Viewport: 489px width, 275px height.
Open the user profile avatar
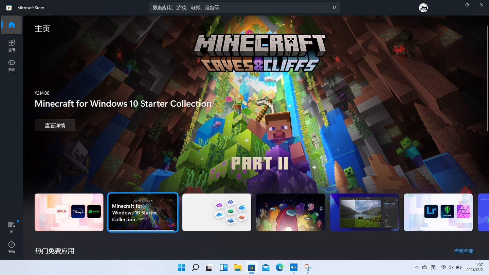tap(423, 7)
